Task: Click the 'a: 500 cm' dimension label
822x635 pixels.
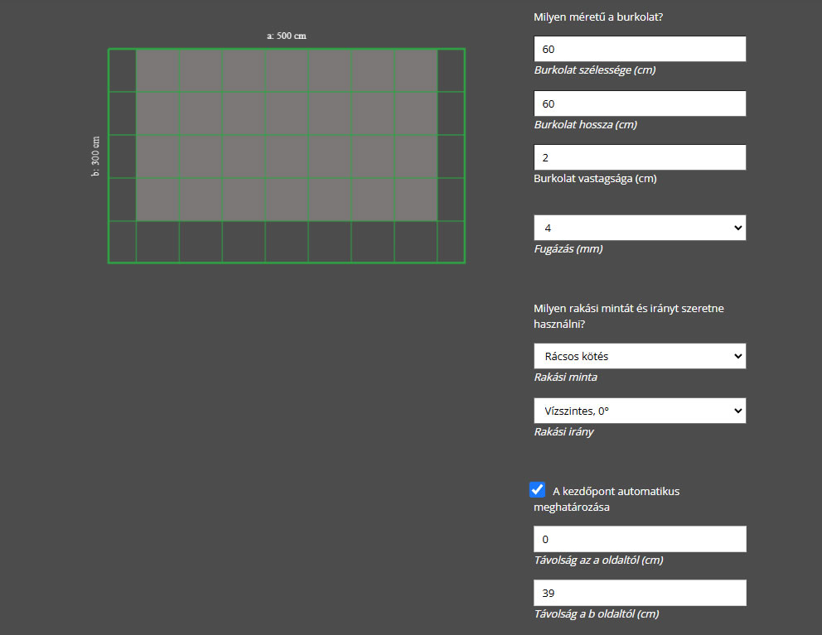Action: [x=287, y=36]
